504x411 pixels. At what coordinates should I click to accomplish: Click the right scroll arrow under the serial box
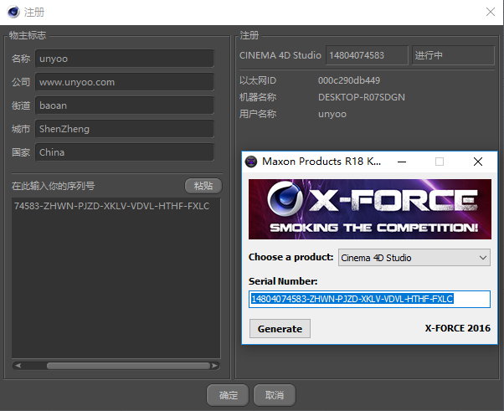coord(216,365)
